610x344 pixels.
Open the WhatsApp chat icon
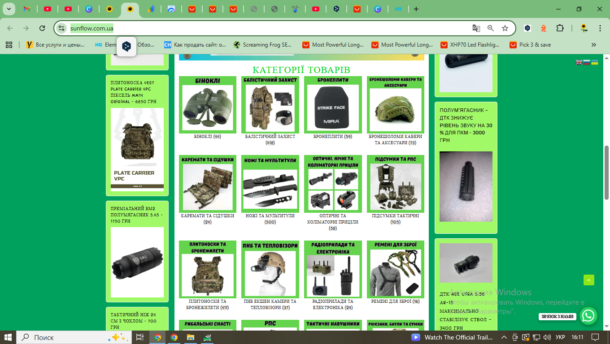pyautogui.click(x=588, y=316)
